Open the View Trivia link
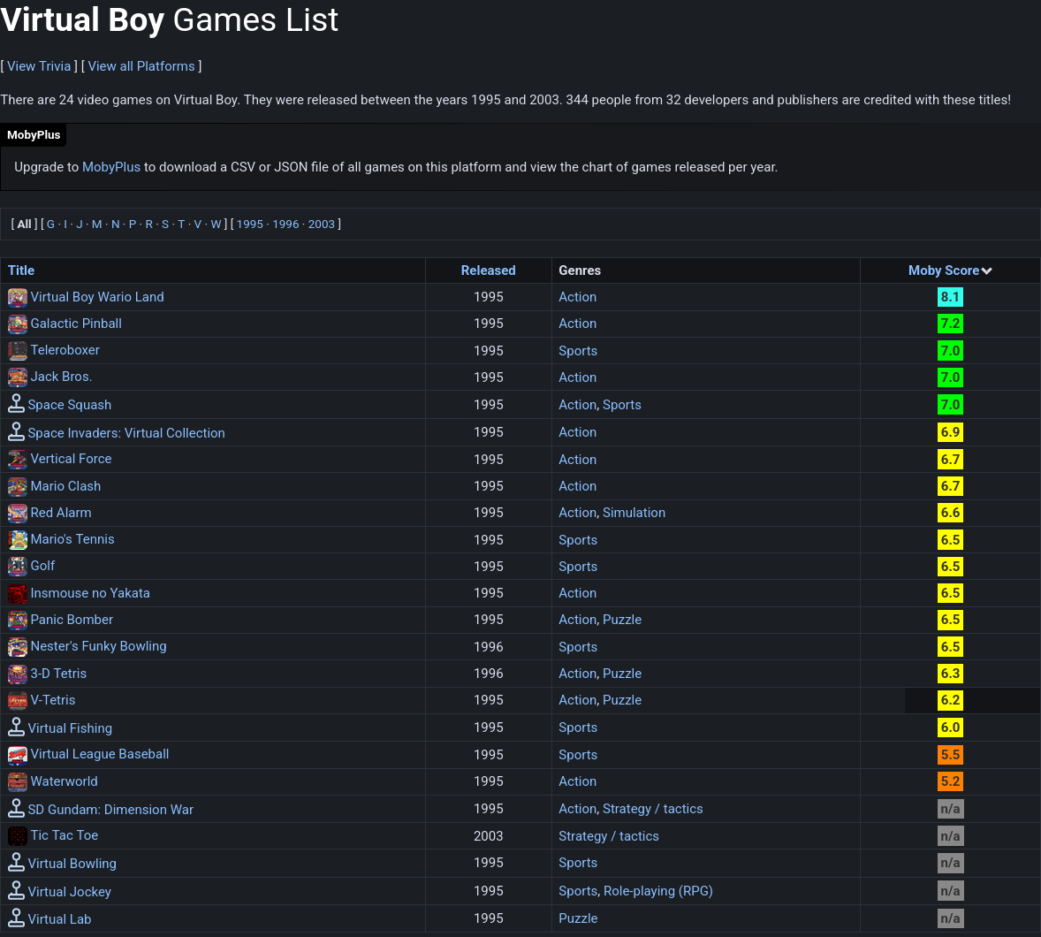Viewport: 1041px width, 937px height. [39, 66]
